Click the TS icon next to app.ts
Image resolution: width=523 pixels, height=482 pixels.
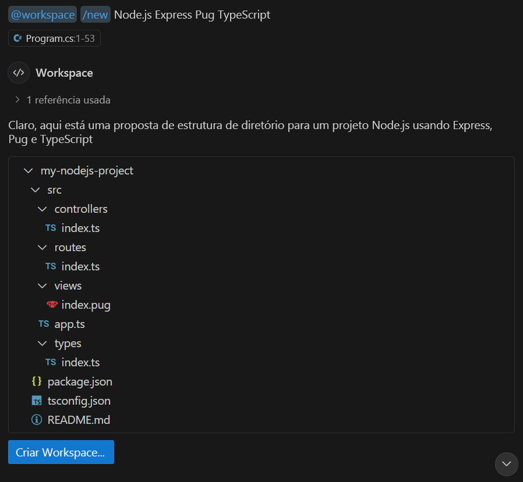(43, 324)
